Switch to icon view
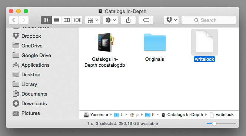 46,20
